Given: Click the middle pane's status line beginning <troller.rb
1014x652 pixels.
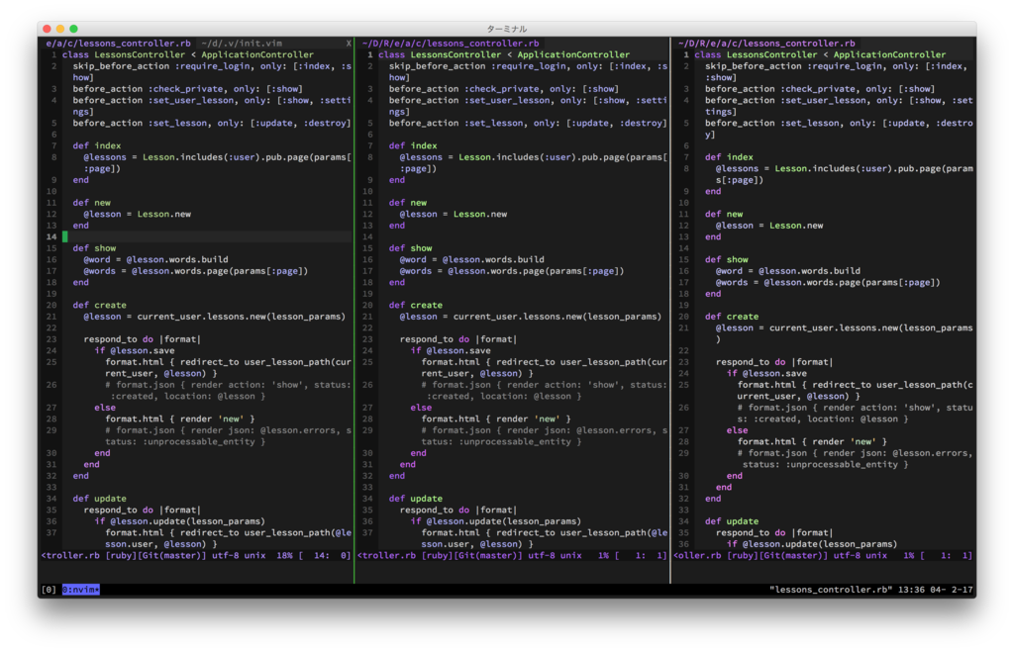Looking at the screenshot, I should [x=512, y=555].
